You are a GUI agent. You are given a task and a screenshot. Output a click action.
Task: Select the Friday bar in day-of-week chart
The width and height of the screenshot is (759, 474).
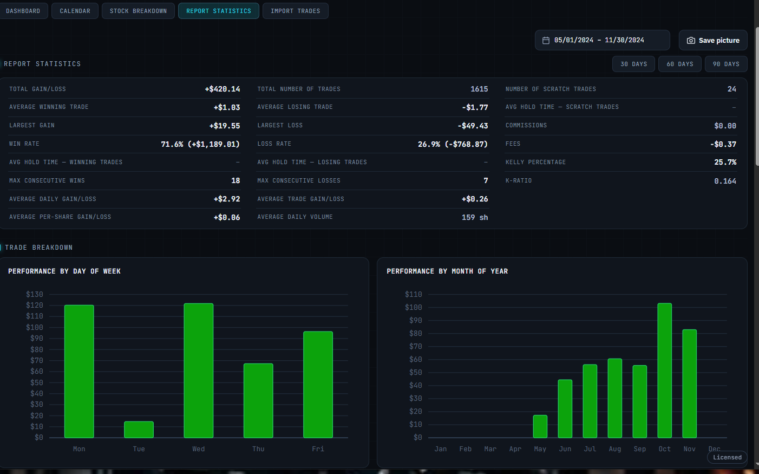point(318,385)
